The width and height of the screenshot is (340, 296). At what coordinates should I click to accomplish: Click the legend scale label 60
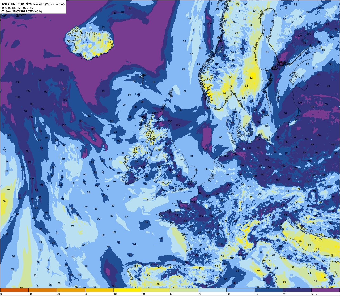tap(172, 294)
